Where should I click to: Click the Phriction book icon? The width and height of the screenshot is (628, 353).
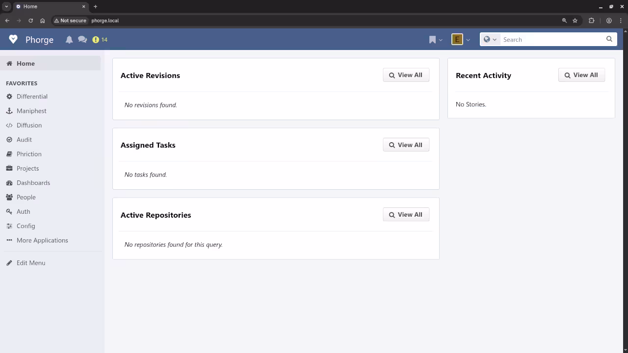click(9, 154)
